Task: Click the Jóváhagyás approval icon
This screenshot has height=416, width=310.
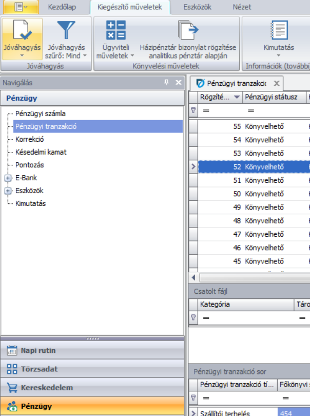Action: 22,31
